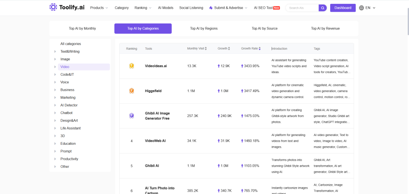The width and height of the screenshot is (409, 194).
Task: Open the Products dropdown menu
Action: pyautogui.click(x=99, y=8)
